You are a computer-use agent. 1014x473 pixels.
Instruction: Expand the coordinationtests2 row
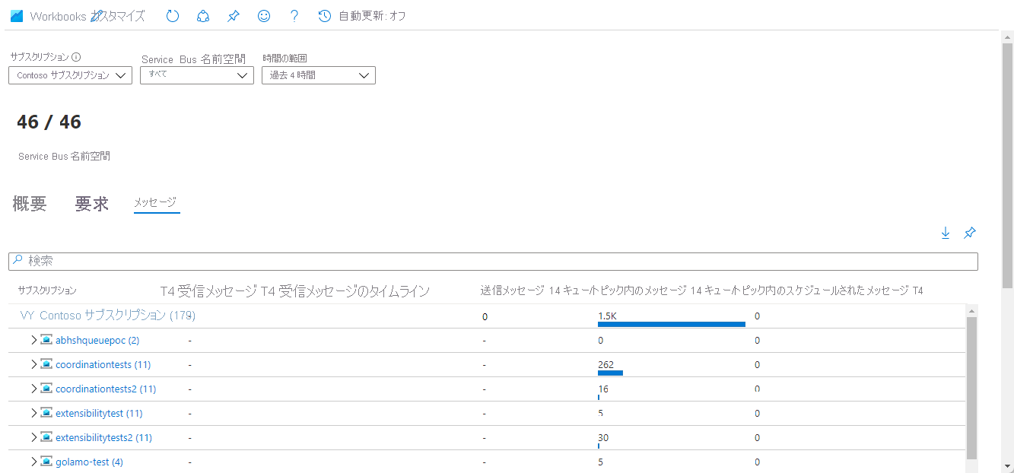pos(33,389)
